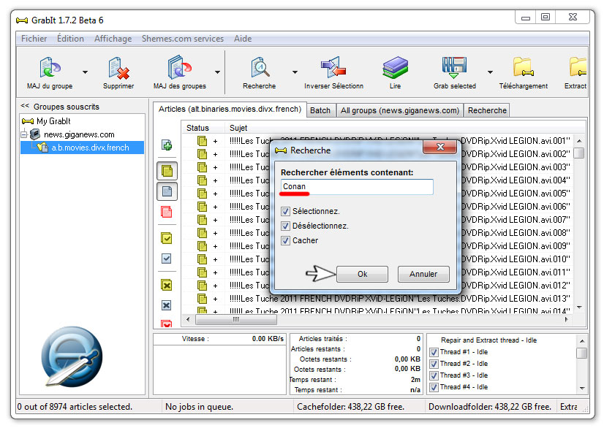The height and width of the screenshot is (428, 604).
Task: Click the MAJ des groupes icon
Action: [x=179, y=67]
